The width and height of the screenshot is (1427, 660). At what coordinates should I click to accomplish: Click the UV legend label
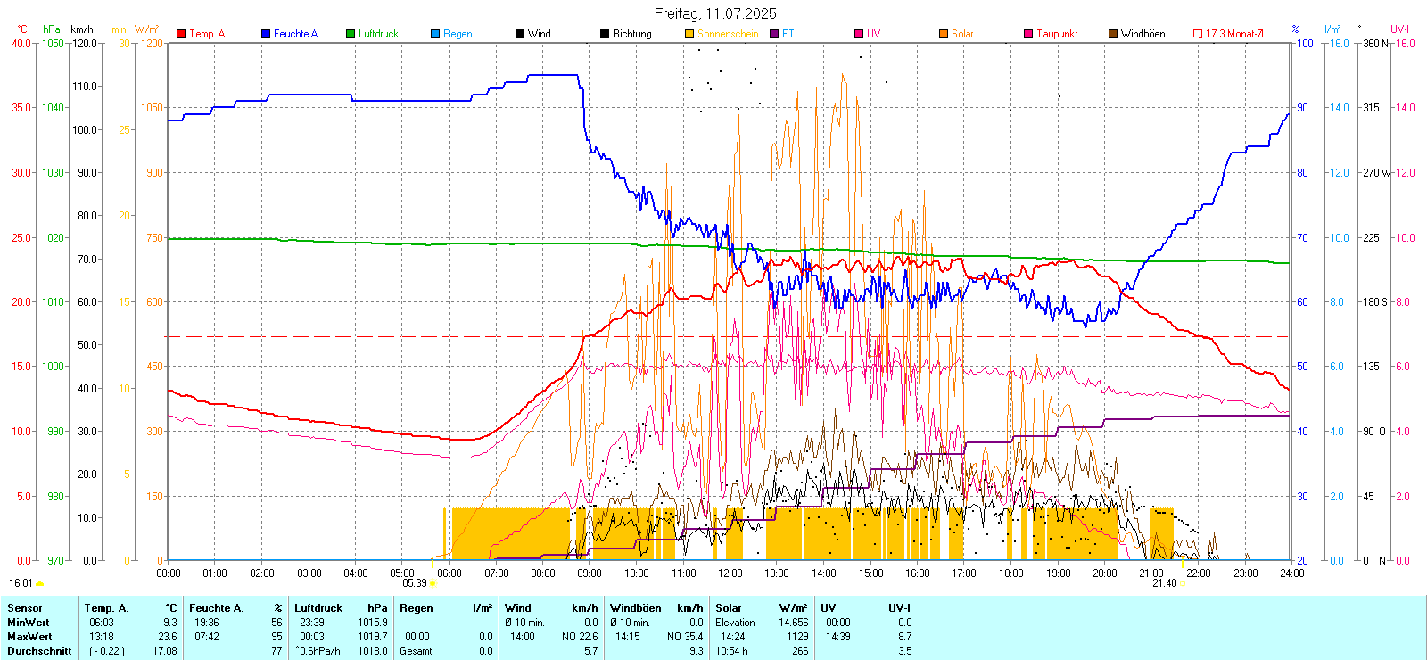[x=873, y=34]
